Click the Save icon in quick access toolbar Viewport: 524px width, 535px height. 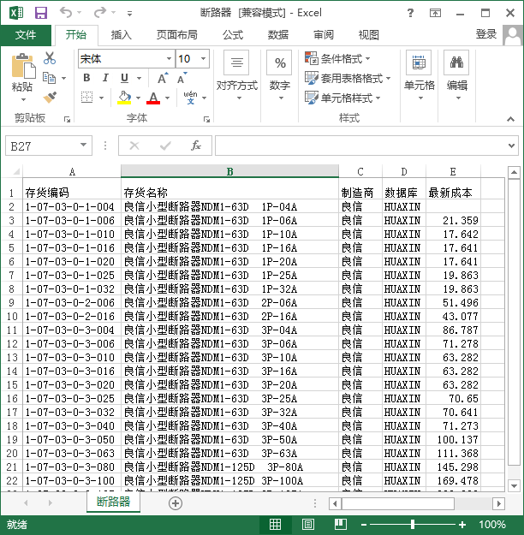41,13
